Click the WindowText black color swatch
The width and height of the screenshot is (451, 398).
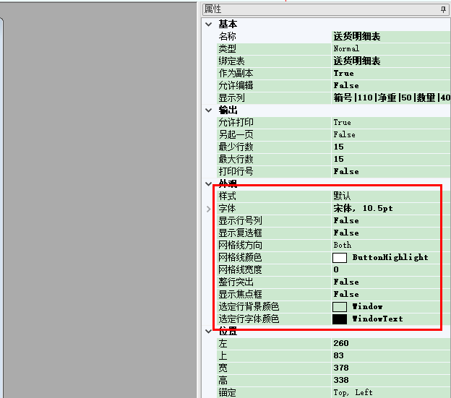[340, 319]
